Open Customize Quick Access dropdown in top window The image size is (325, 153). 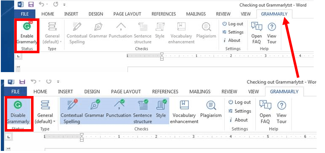click(65, 5)
